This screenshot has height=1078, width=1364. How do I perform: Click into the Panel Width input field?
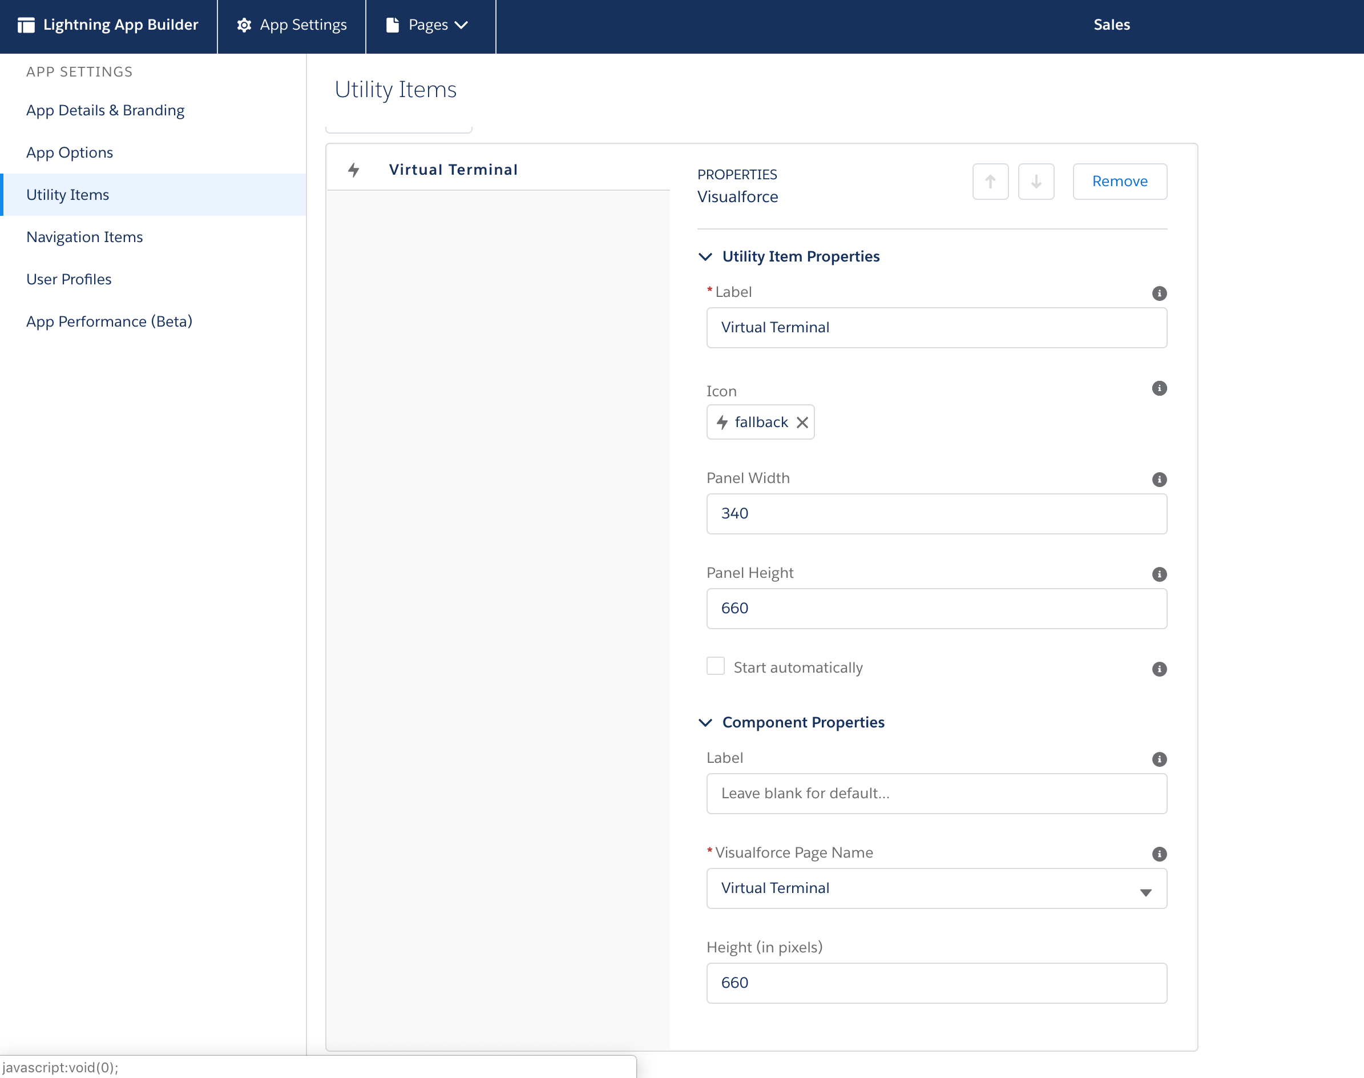[x=936, y=513]
